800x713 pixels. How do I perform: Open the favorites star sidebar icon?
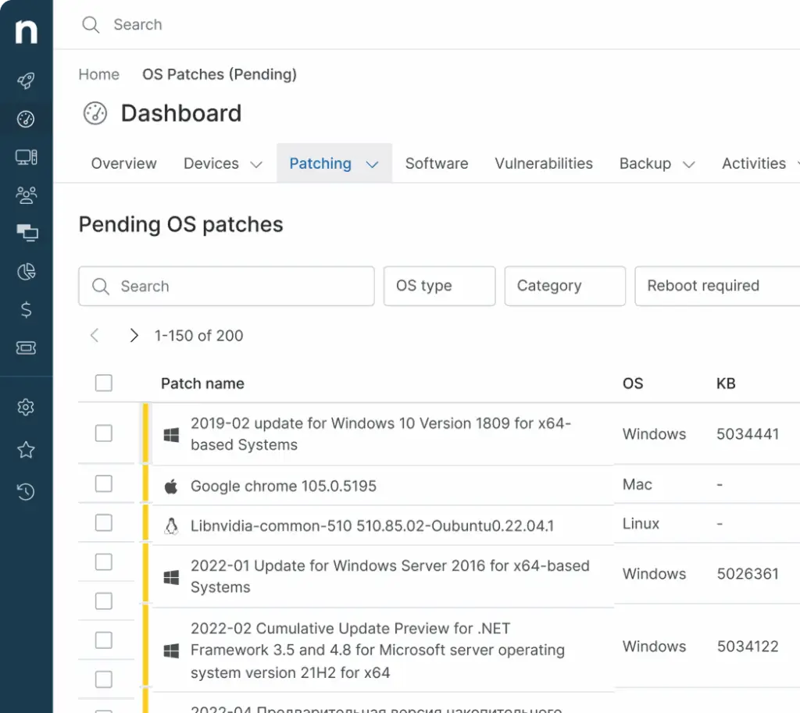coord(26,450)
